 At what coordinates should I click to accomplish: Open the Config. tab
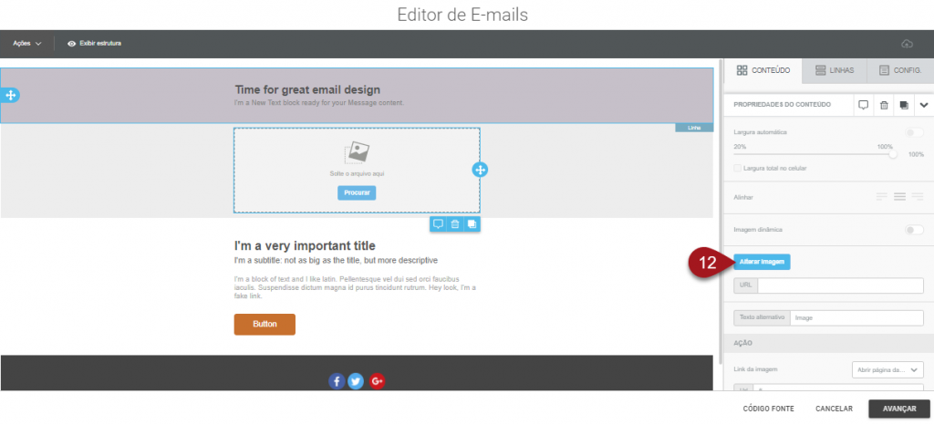pos(899,70)
